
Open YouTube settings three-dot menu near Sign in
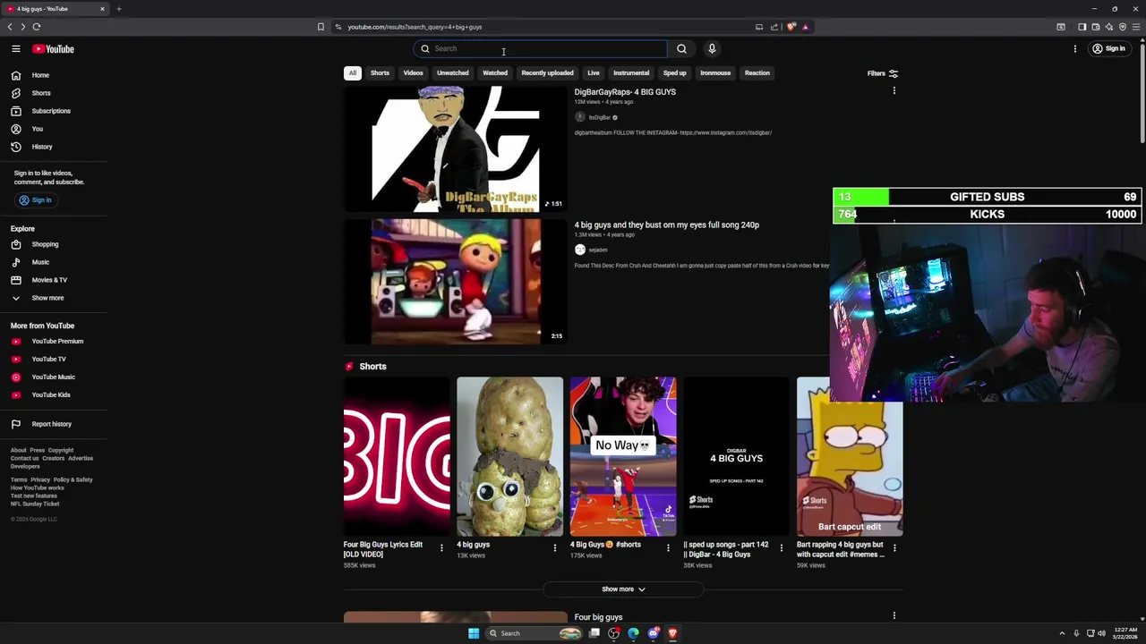point(1075,49)
